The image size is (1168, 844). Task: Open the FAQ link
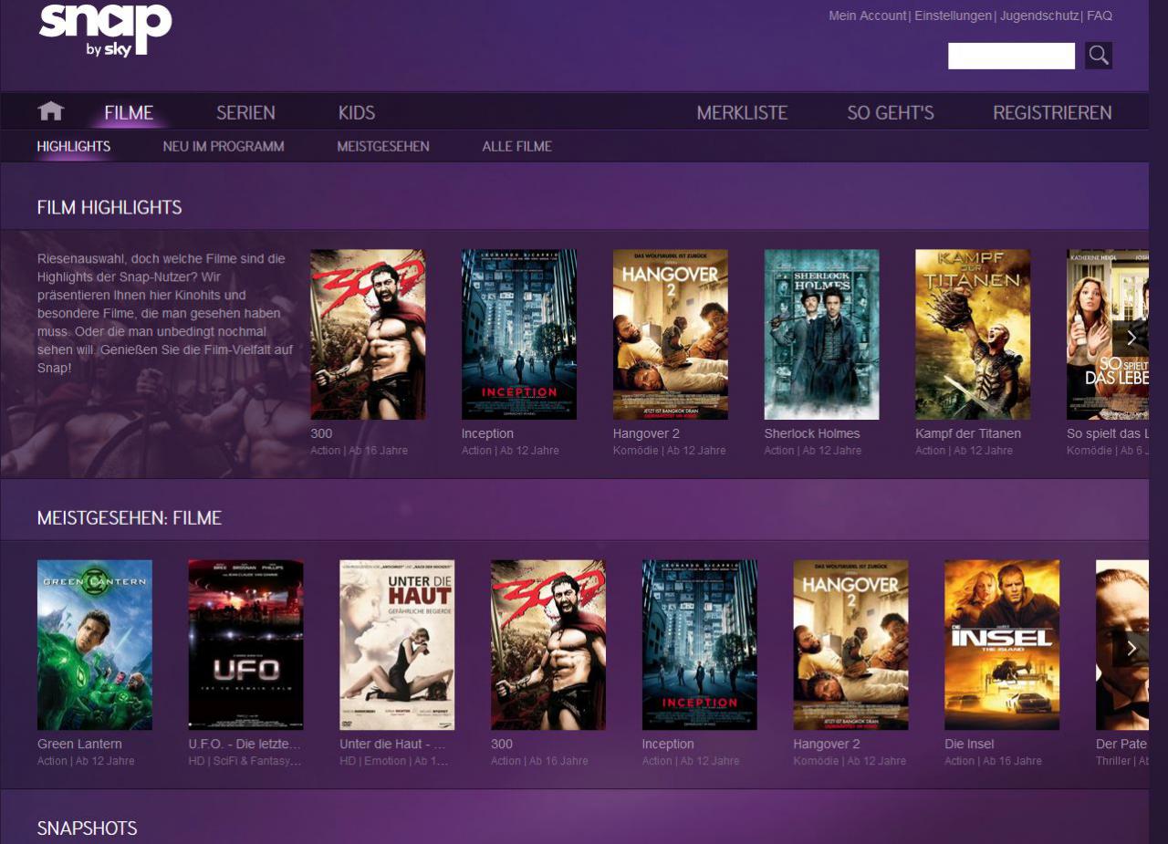(x=1100, y=16)
